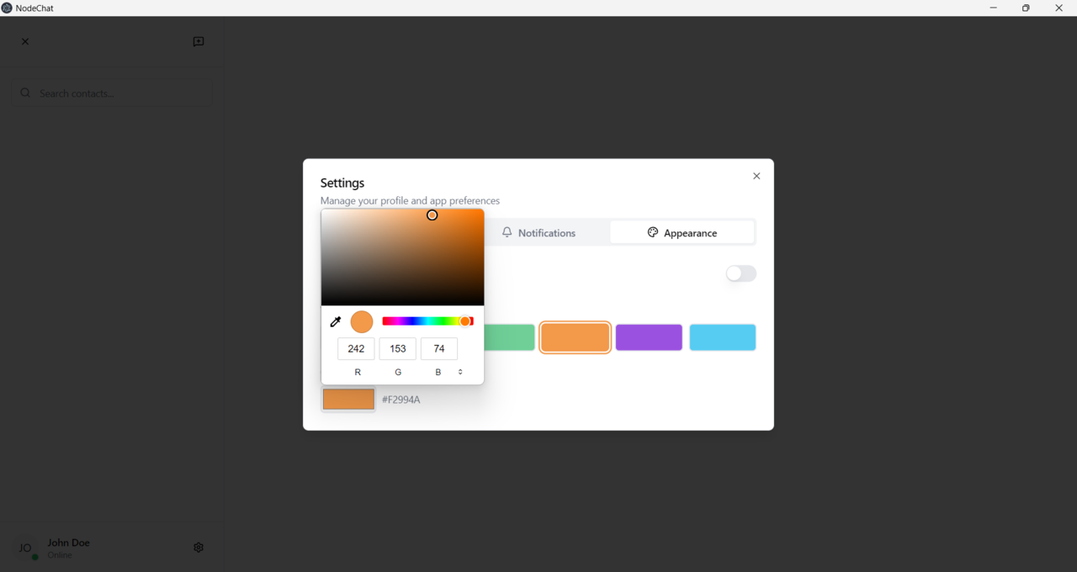Click the JO avatar at the bottom left

[25, 548]
